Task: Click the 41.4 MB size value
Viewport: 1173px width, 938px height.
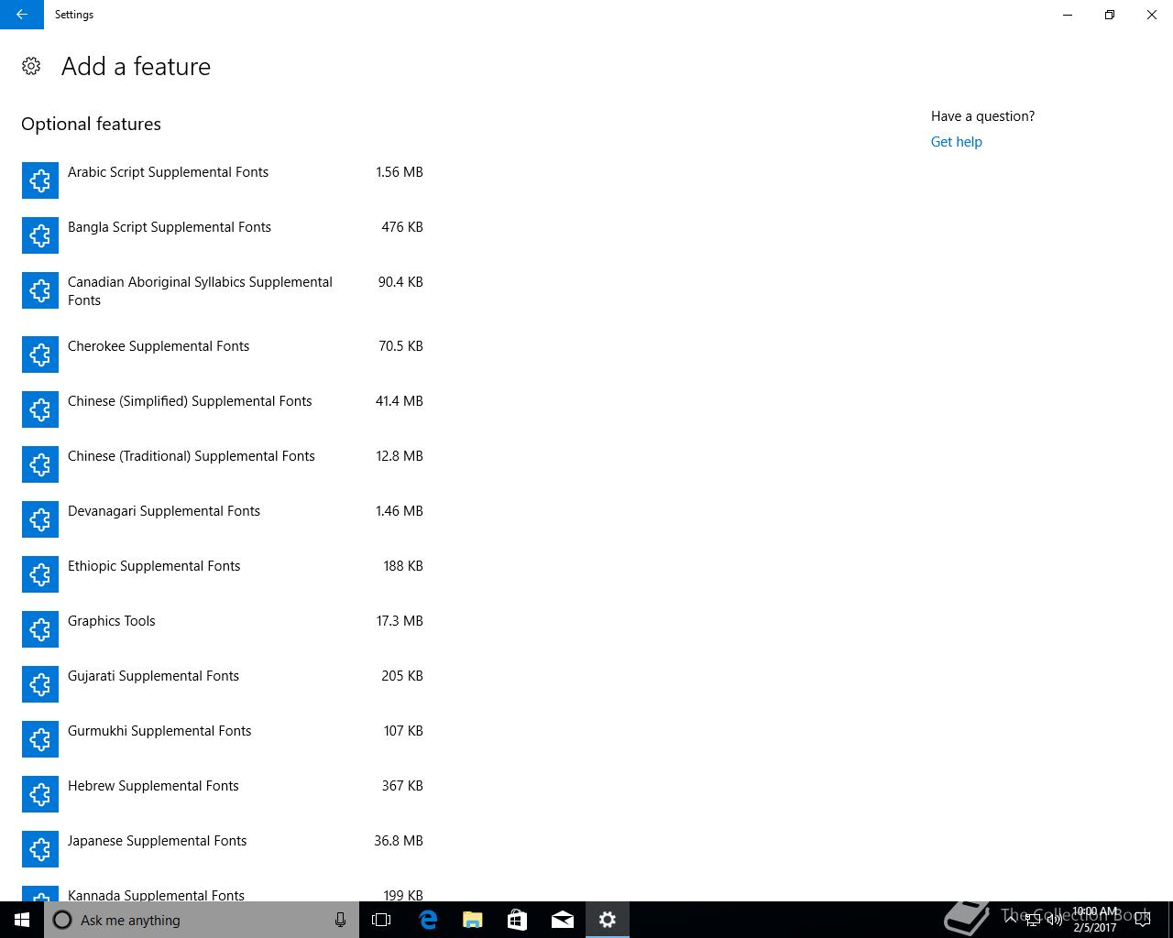Action: (x=400, y=401)
